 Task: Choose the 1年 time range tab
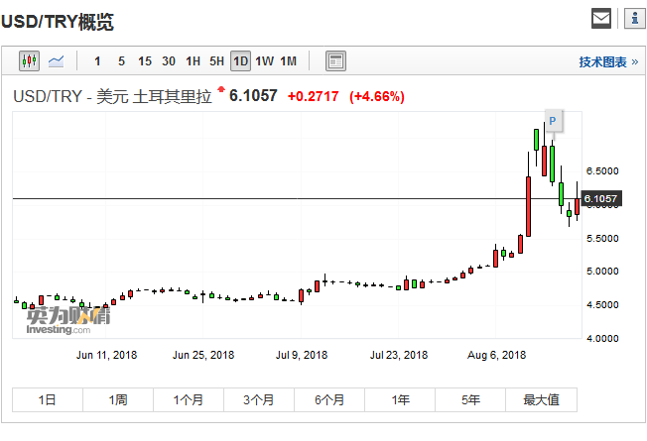pyautogui.click(x=400, y=400)
